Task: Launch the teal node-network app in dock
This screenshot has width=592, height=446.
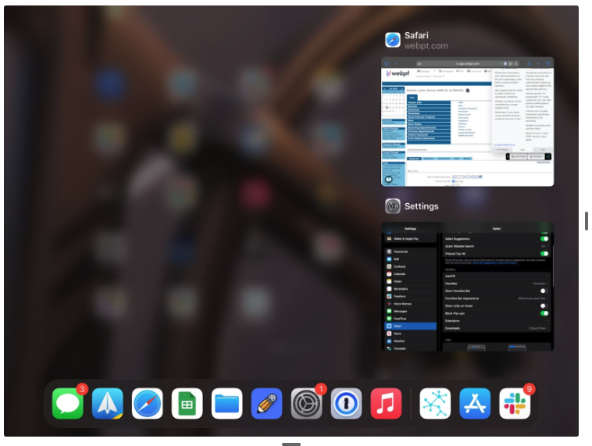Action: click(x=435, y=403)
